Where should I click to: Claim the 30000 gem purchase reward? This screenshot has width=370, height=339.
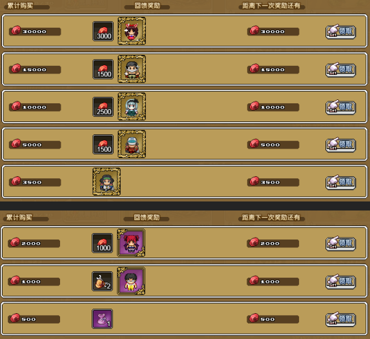click(340, 32)
